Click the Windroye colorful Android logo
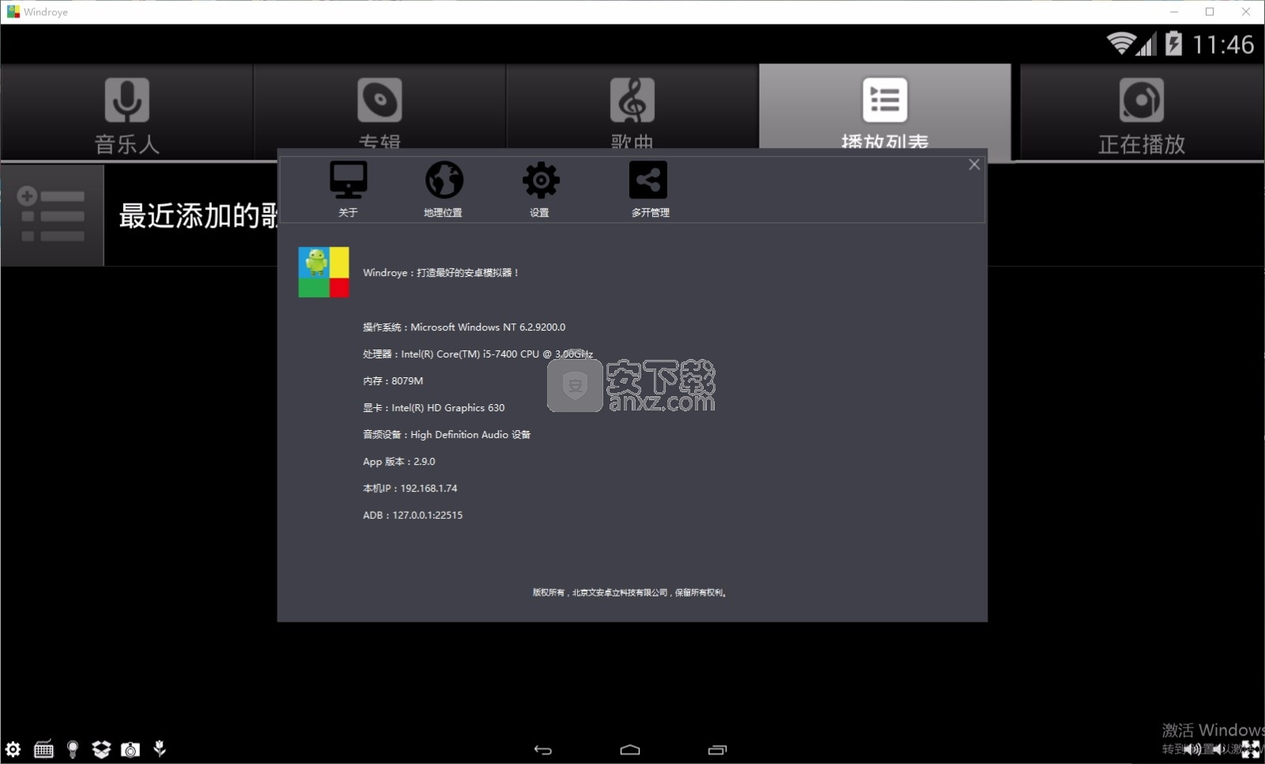 pyautogui.click(x=323, y=272)
